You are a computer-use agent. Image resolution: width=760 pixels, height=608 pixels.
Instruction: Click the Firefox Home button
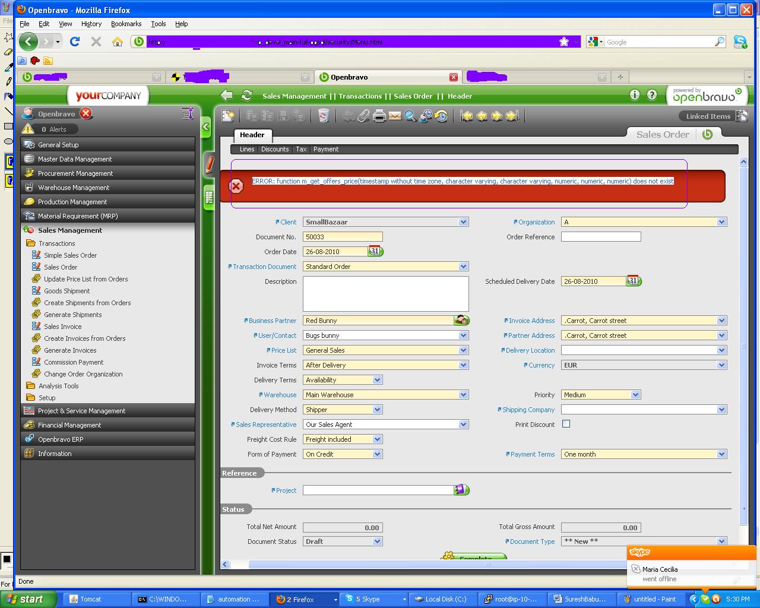(118, 42)
